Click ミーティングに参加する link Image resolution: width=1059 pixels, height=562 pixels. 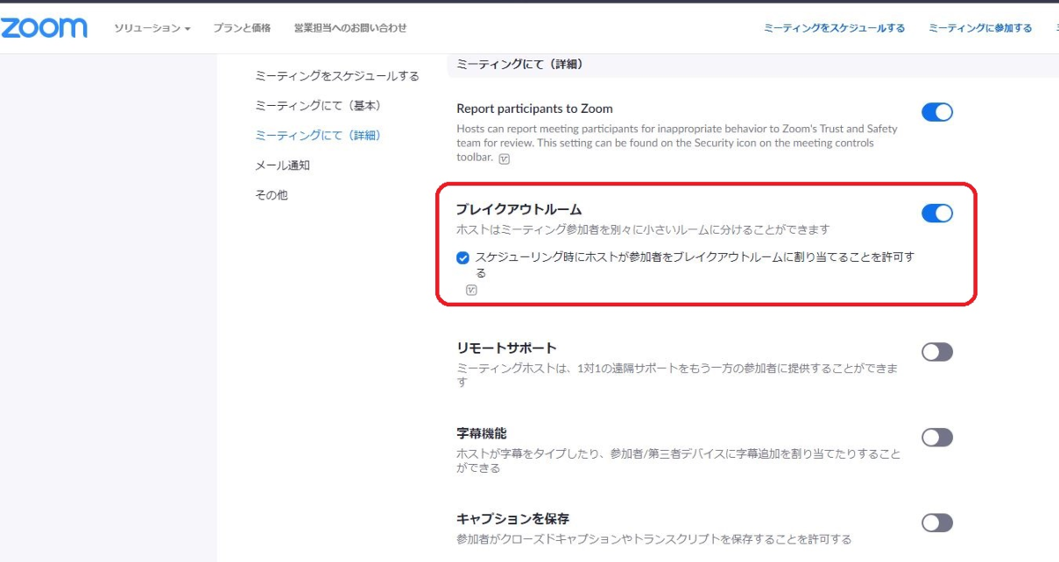(980, 28)
